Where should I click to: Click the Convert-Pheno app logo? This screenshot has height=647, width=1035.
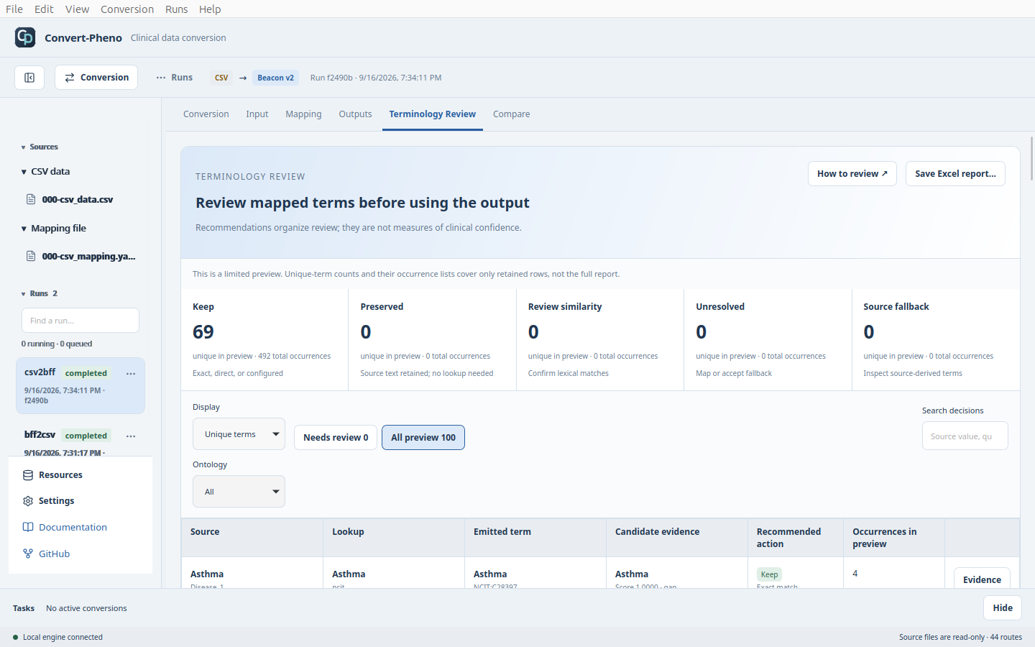[25, 37]
